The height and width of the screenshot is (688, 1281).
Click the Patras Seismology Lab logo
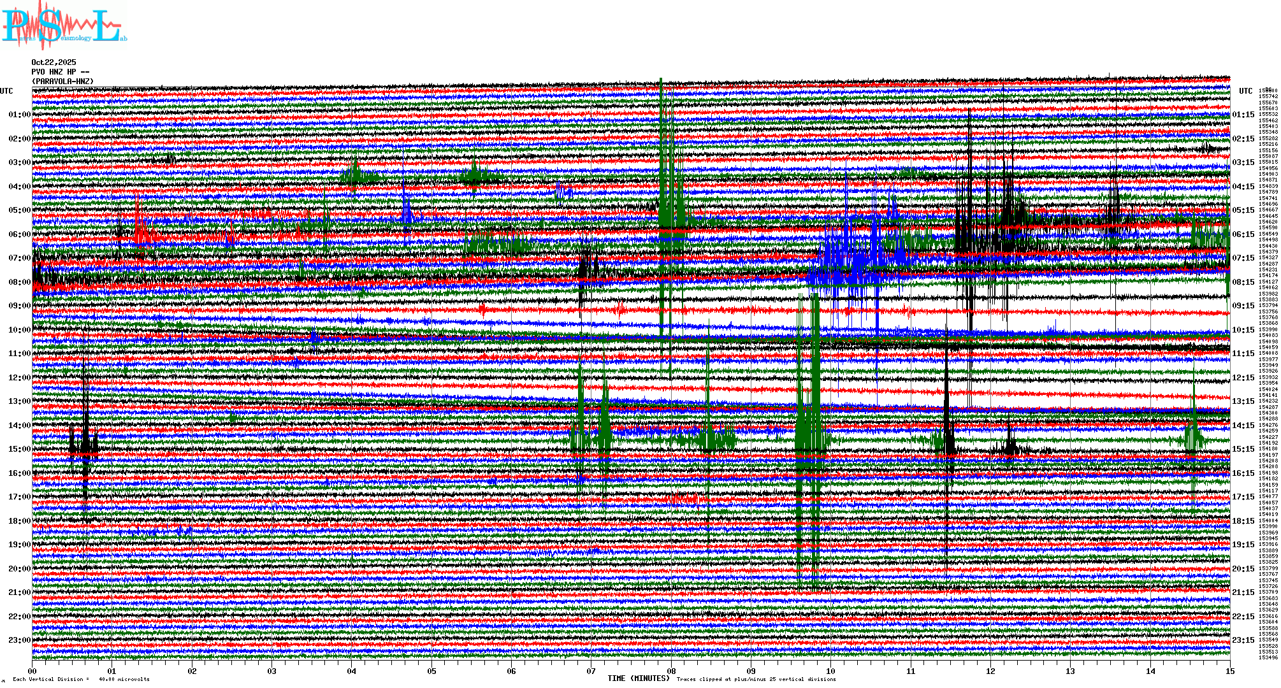64,25
